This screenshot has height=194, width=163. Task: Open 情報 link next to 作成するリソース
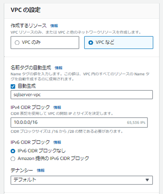tap(54, 26)
